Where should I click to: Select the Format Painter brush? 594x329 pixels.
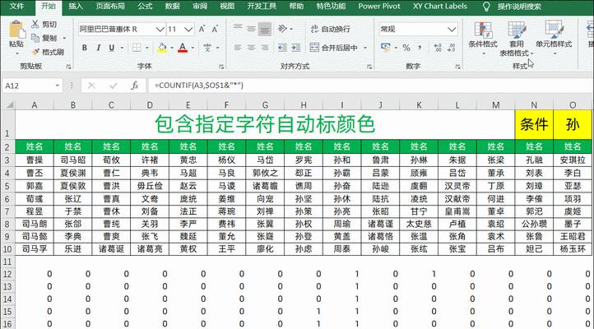[x=35, y=52]
